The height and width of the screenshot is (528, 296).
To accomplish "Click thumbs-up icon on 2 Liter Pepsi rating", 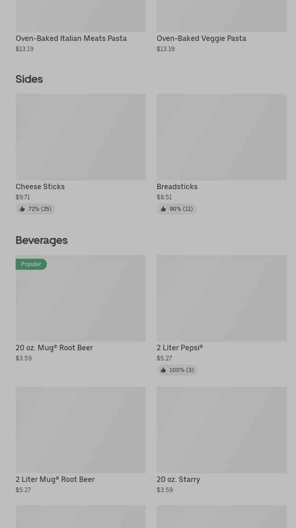I will tap(163, 370).
